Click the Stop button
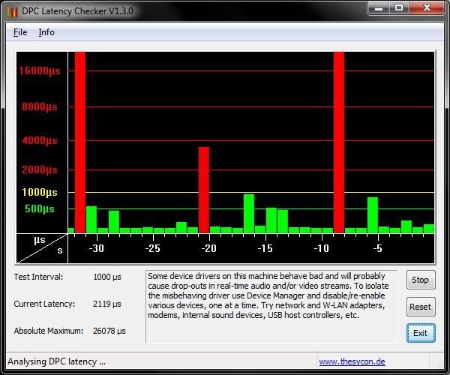450x375 pixels. pos(421,280)
